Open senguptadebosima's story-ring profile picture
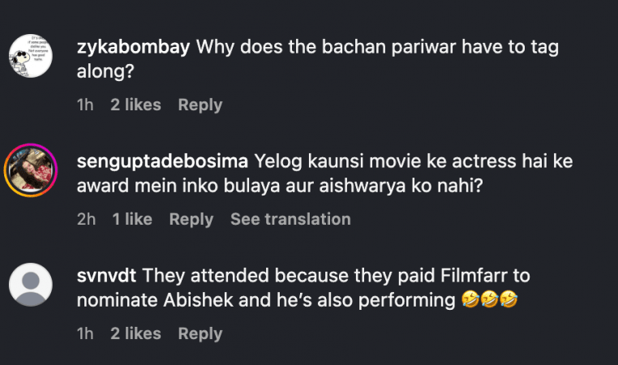Screen dimensions: 618x365 point(31,172)
